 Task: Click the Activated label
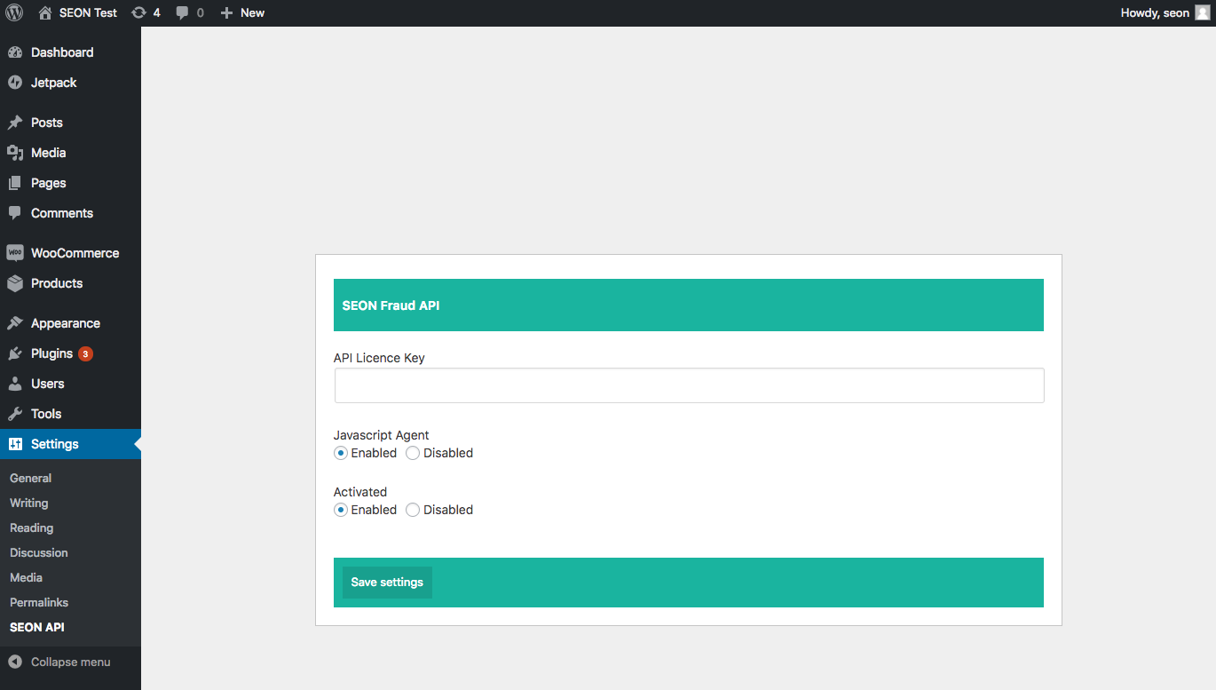point(360,492)
